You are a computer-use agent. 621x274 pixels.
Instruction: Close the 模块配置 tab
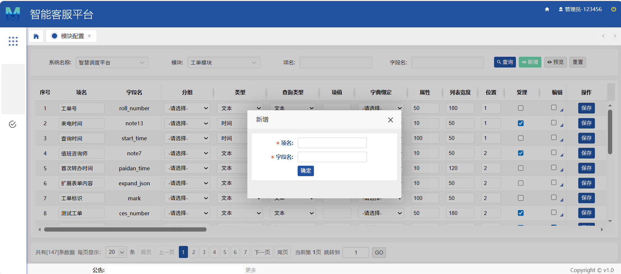point(89,36)
